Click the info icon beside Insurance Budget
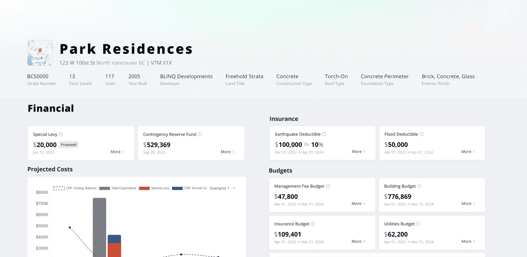The height and width of the screenshot is (257, 527). pyautogui.click(x=313, y=224)
